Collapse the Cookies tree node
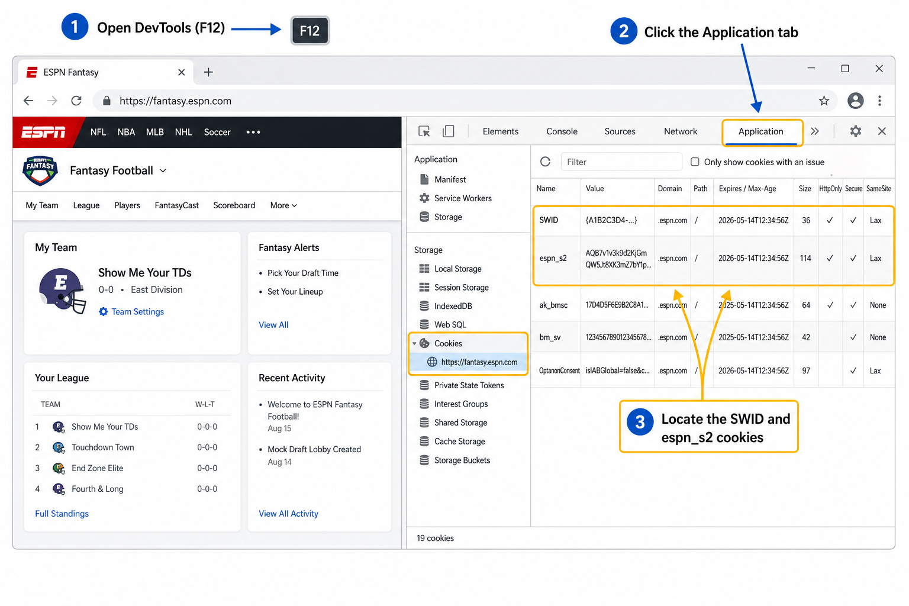The height and width of the screenshot is (606, 909). tap(414, 343)
